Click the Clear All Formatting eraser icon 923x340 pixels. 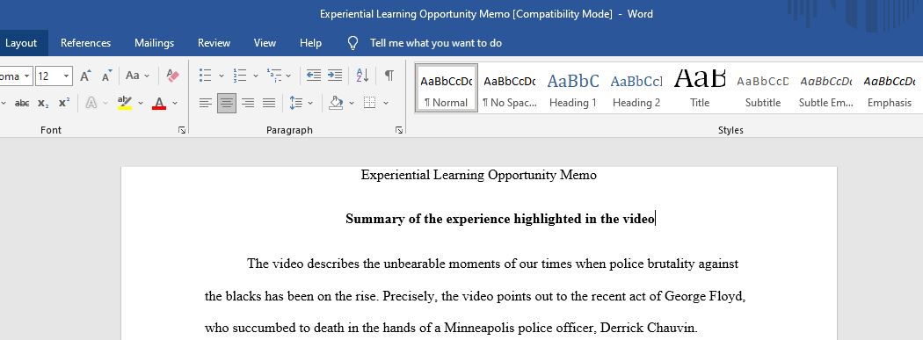pos(172,76)
